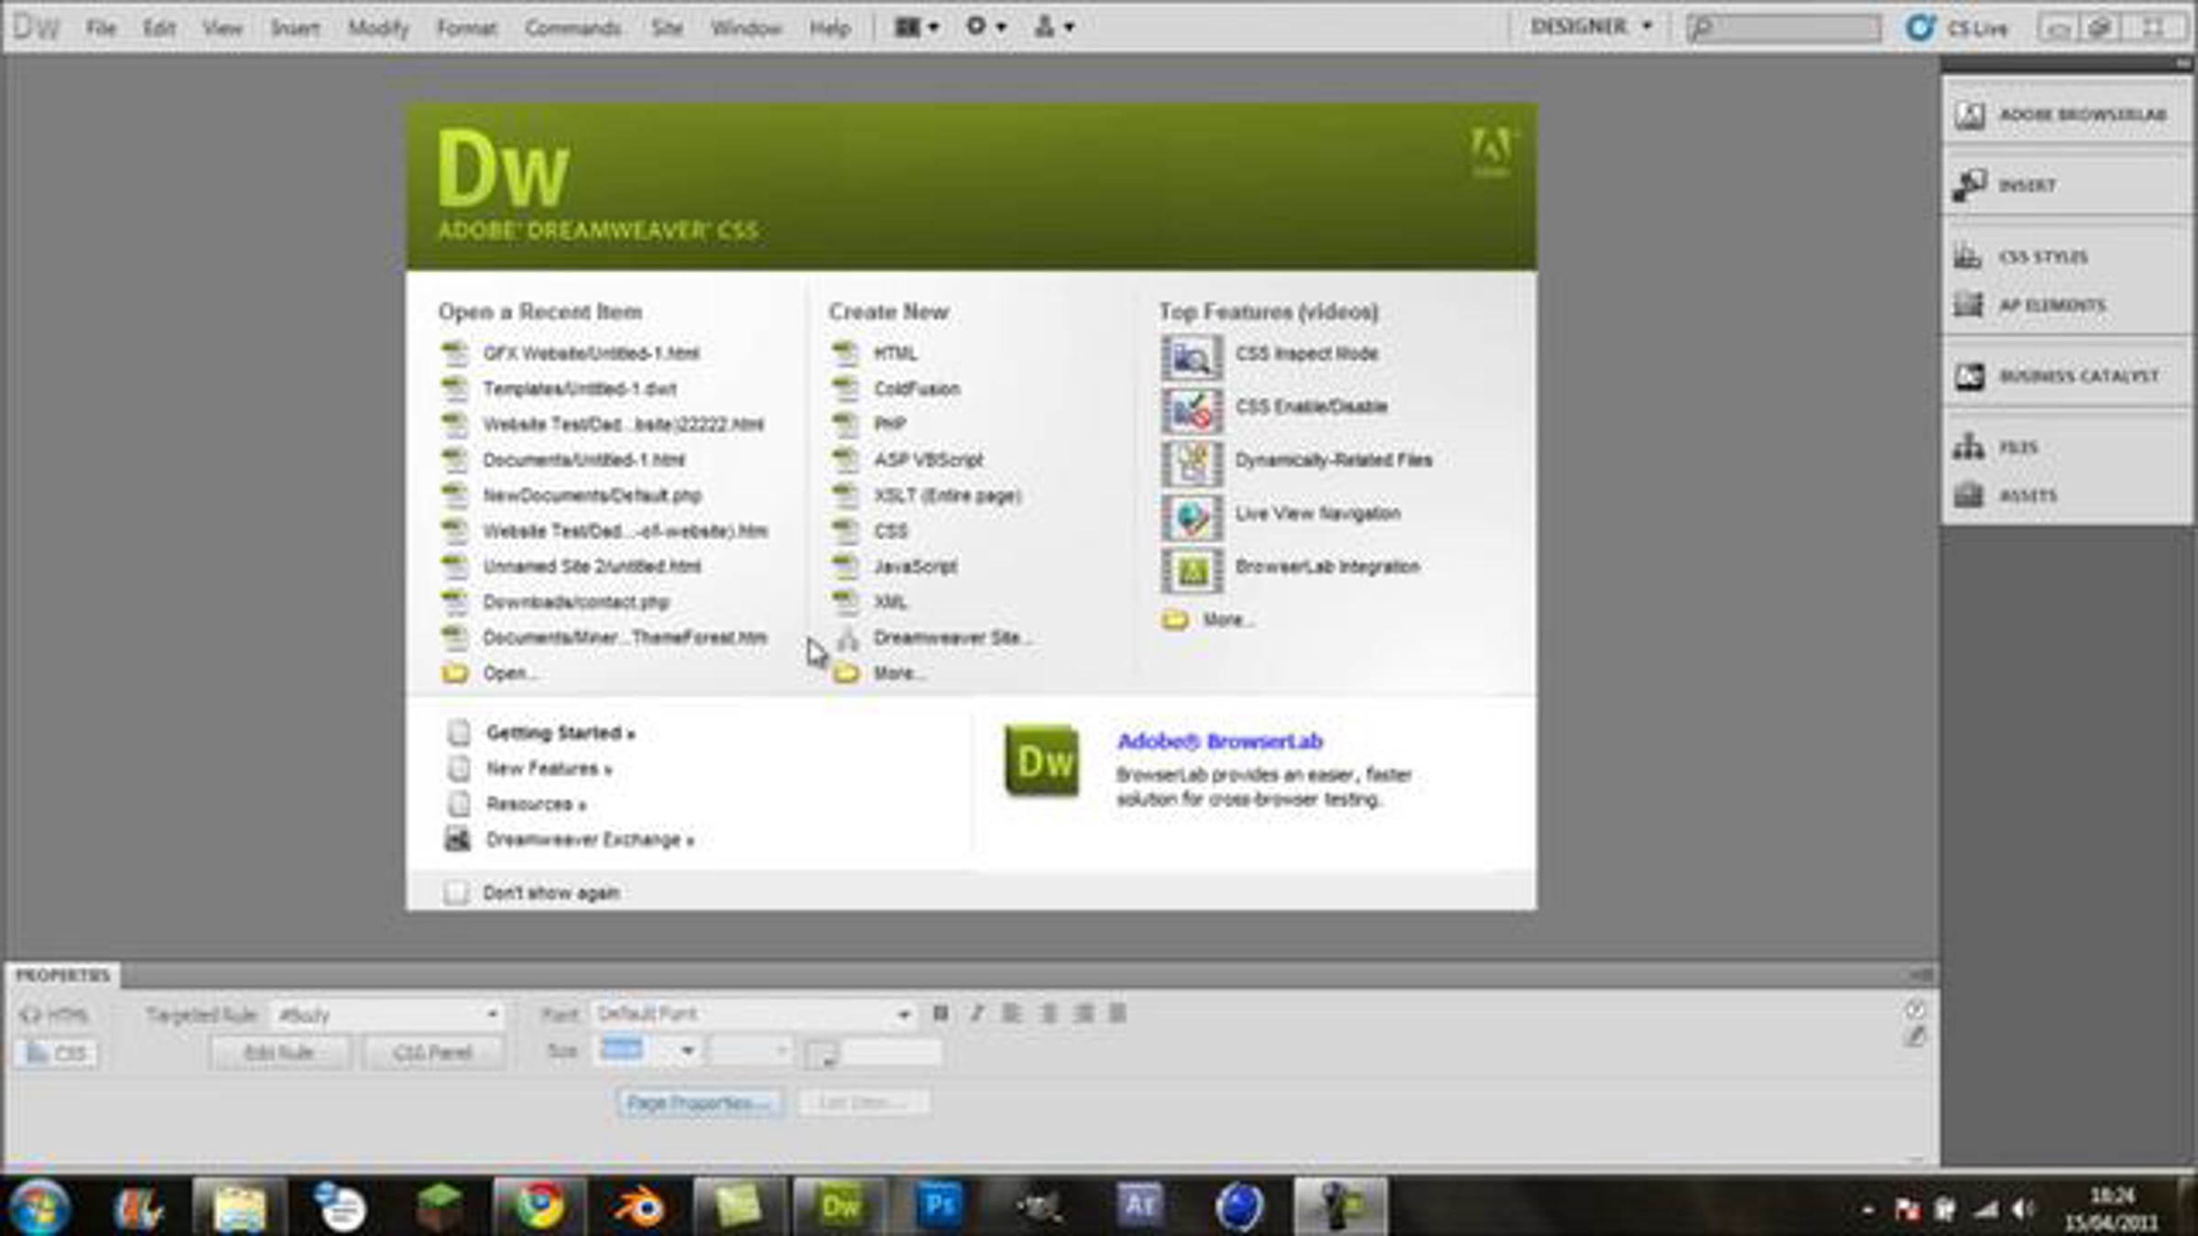This screenshot has height=1236, width=2198.
Task: Click the CSS Inspect Mode video icon
Action: (x=1191, y=357)
